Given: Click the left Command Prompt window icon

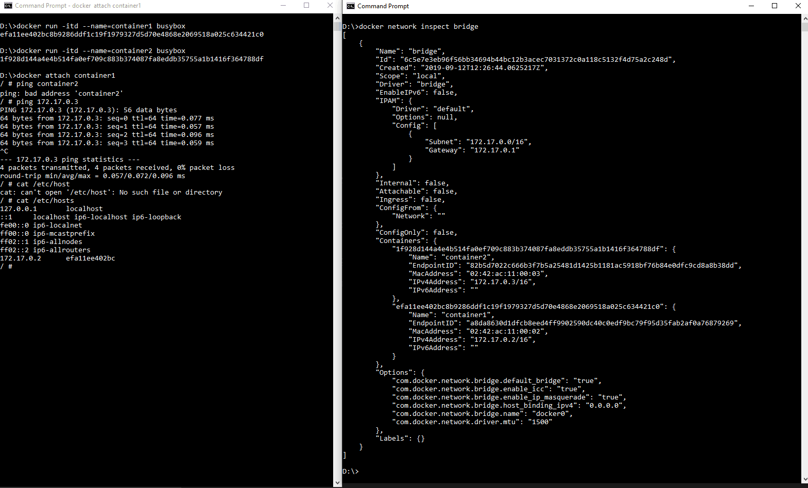Looking at the screenshot, I should pos(8,6).
